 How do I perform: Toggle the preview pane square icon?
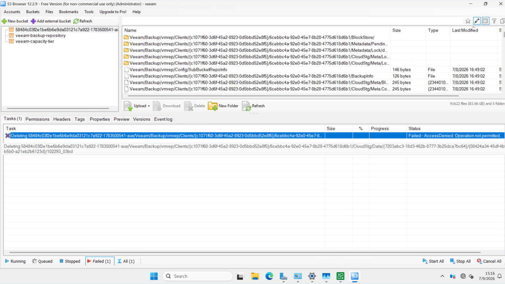click(x=485, y=21)
